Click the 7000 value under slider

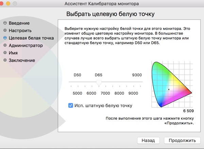point(105,93)
